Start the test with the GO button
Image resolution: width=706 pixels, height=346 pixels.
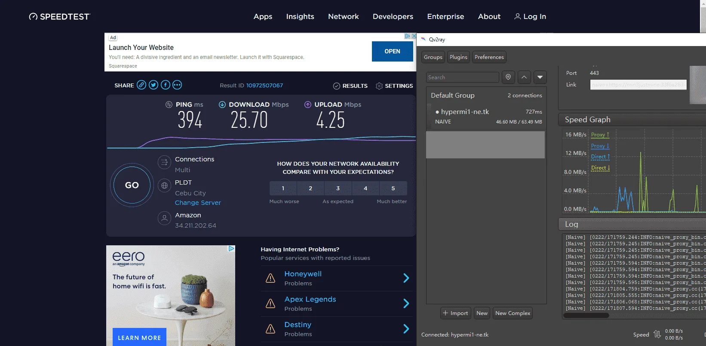point(132,185)
